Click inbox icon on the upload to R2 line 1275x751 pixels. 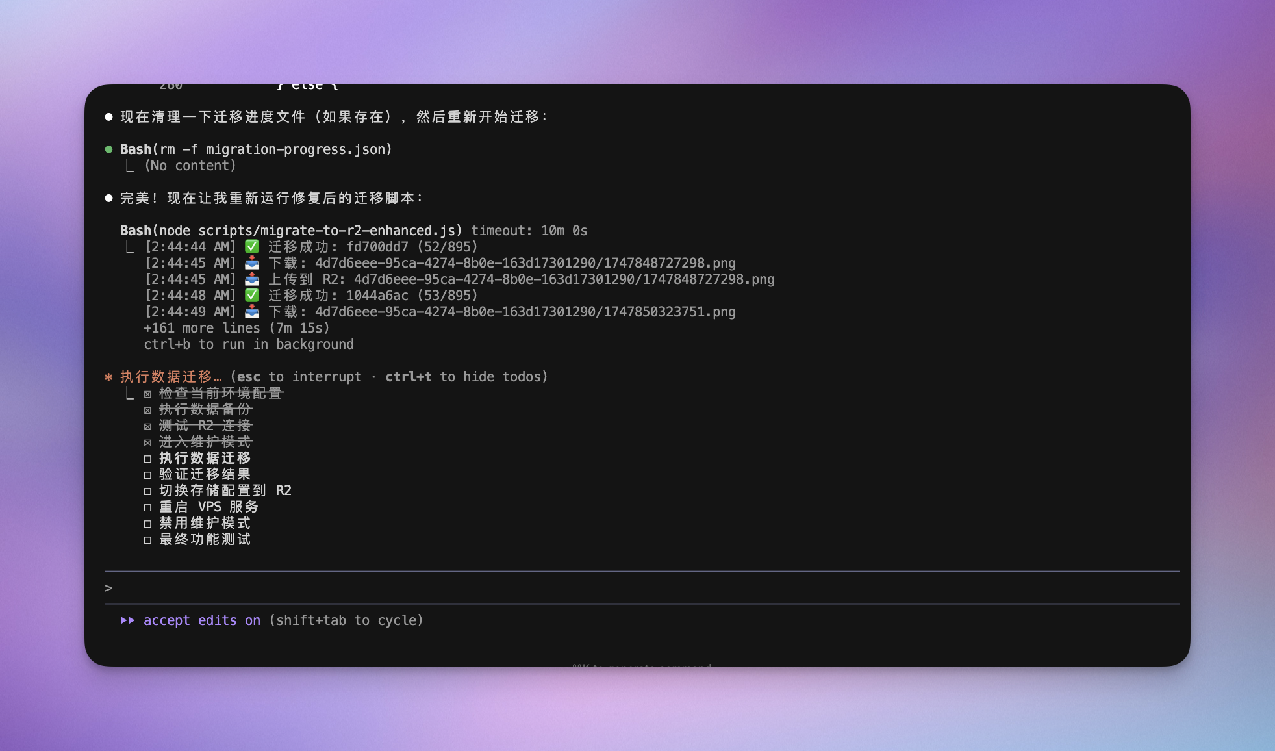pyautogui.click(x=252, y=279)
